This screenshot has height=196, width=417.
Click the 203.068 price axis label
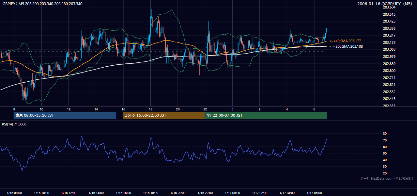click(x=389, y=49)
